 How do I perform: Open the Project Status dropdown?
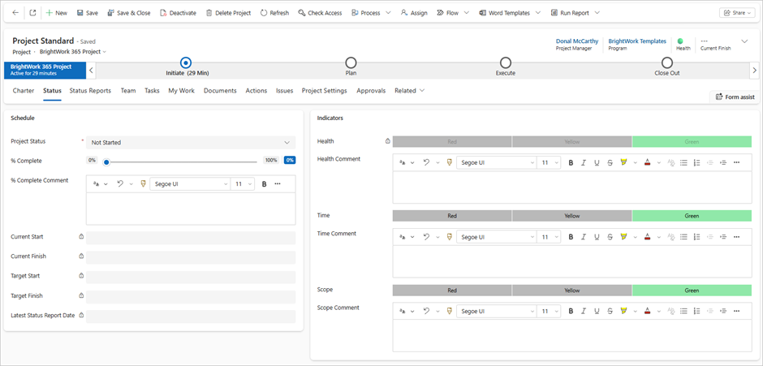point(192,142)
